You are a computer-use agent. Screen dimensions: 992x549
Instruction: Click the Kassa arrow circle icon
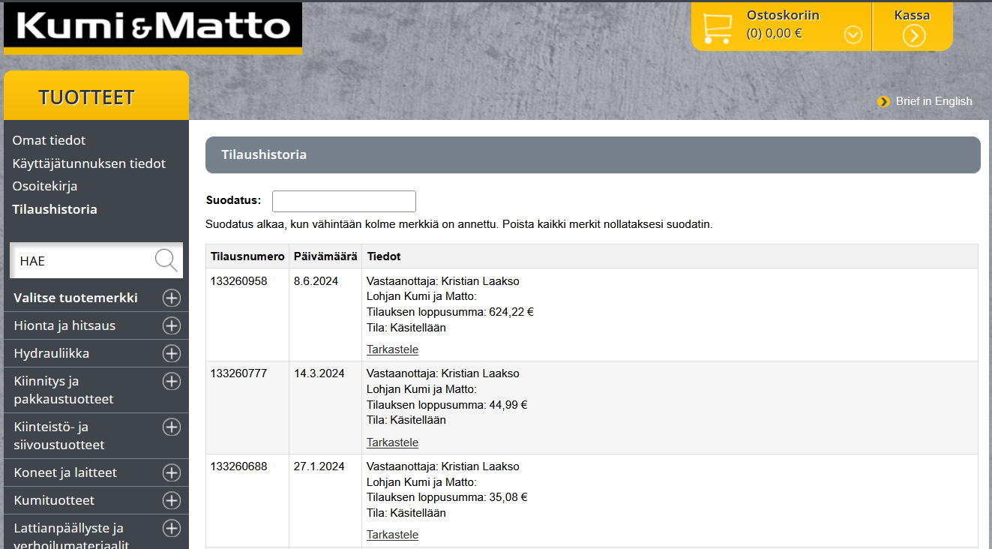click(913, 35)
